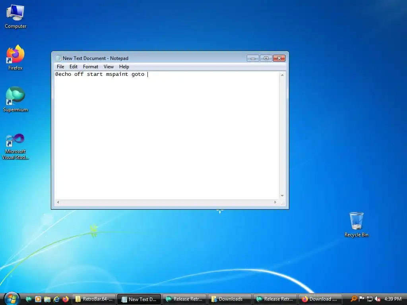Click the Notepad icon in the title bar

58,58
